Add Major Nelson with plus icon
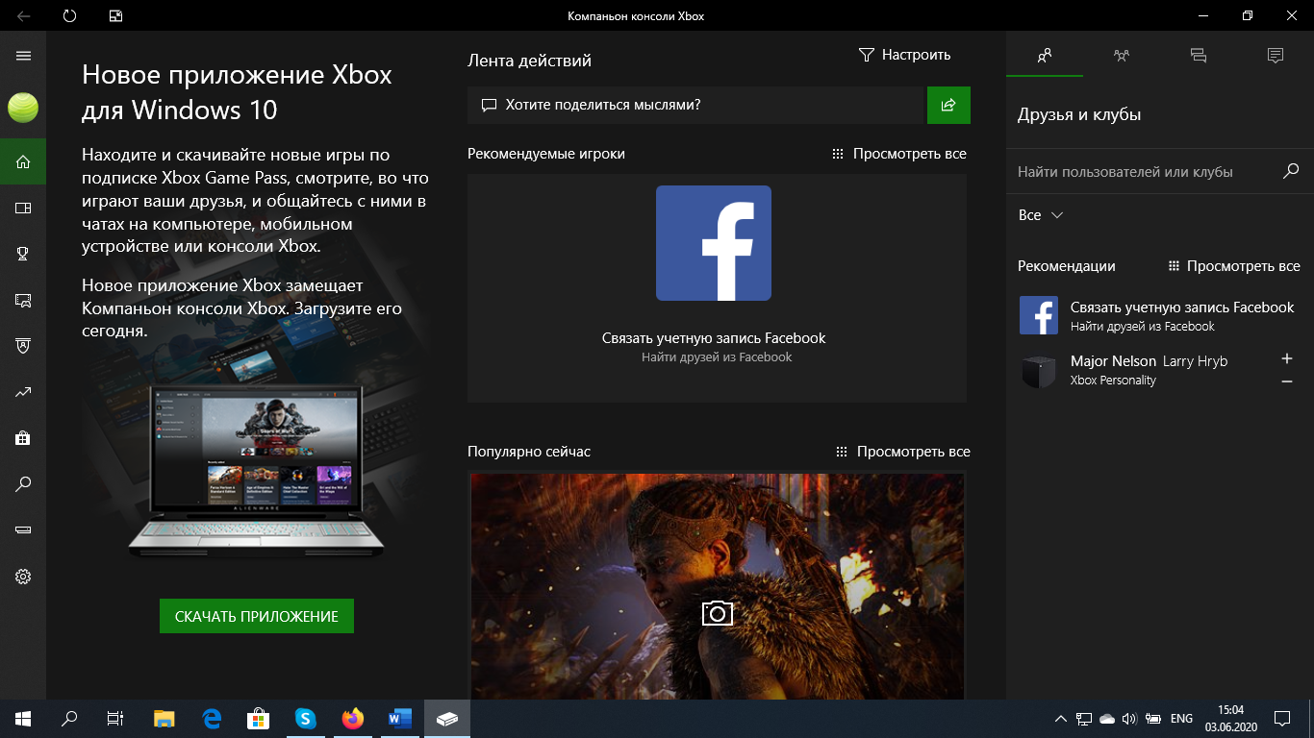Image resolution: width=1314 pixels, height=738 pixels. (1287, 358)
